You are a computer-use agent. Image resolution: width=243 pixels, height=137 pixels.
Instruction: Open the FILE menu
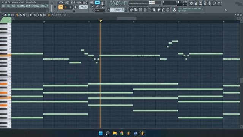[x=3, y=6]
